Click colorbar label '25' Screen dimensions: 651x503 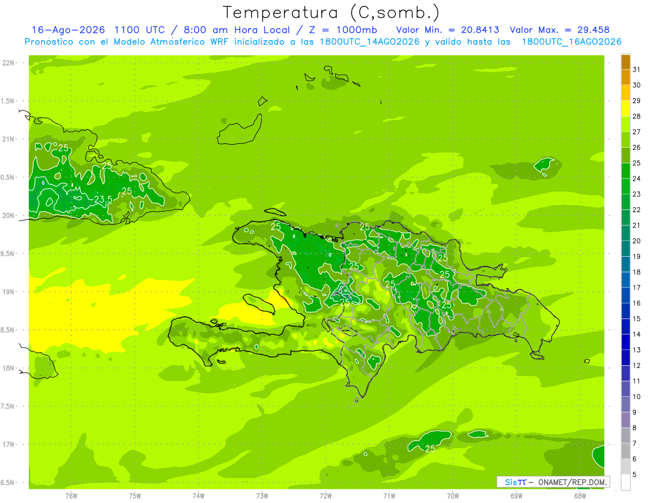tap(637, 163)
